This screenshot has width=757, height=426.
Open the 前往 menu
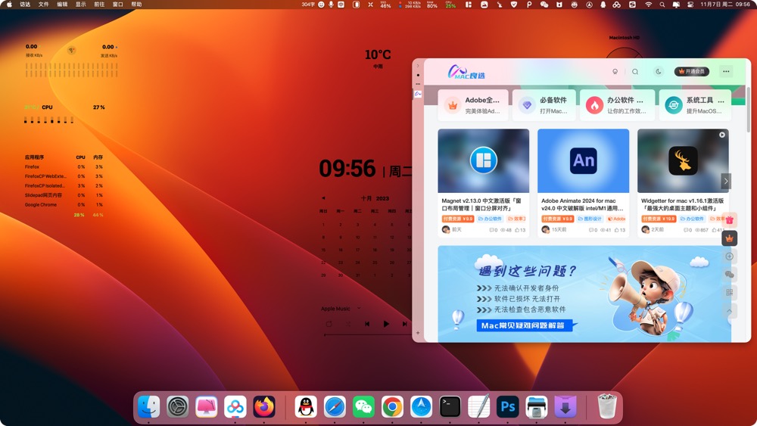[x=99, y=5]
